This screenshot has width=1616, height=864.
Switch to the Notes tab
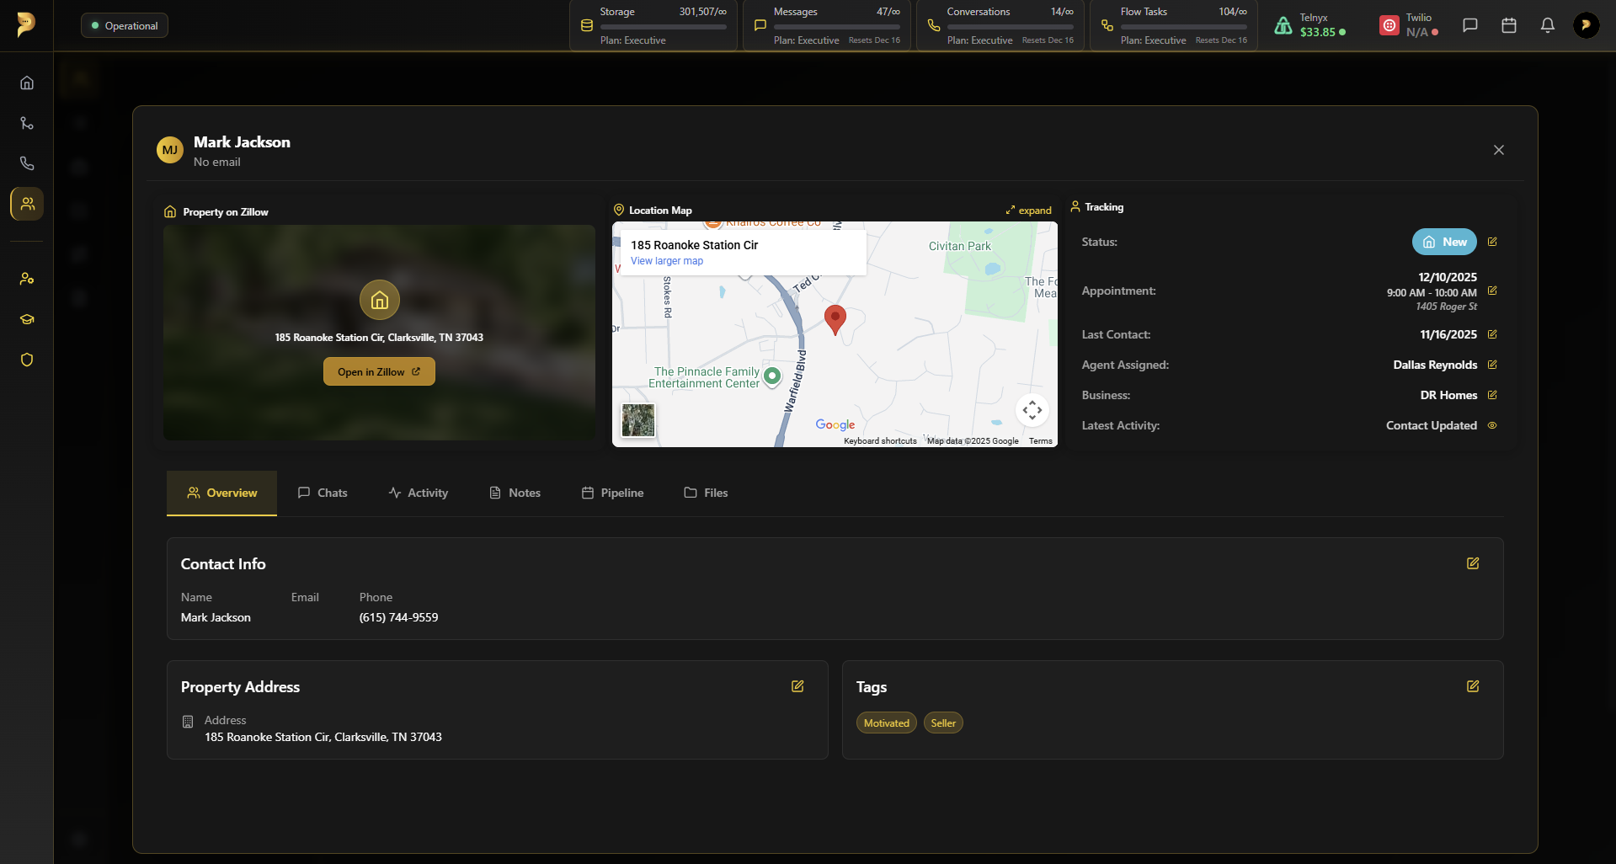[515, 493]
